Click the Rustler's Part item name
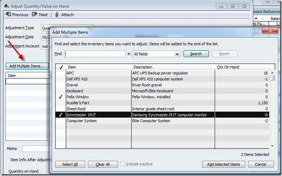Screen dimensions: 282x176 point(78,103)
